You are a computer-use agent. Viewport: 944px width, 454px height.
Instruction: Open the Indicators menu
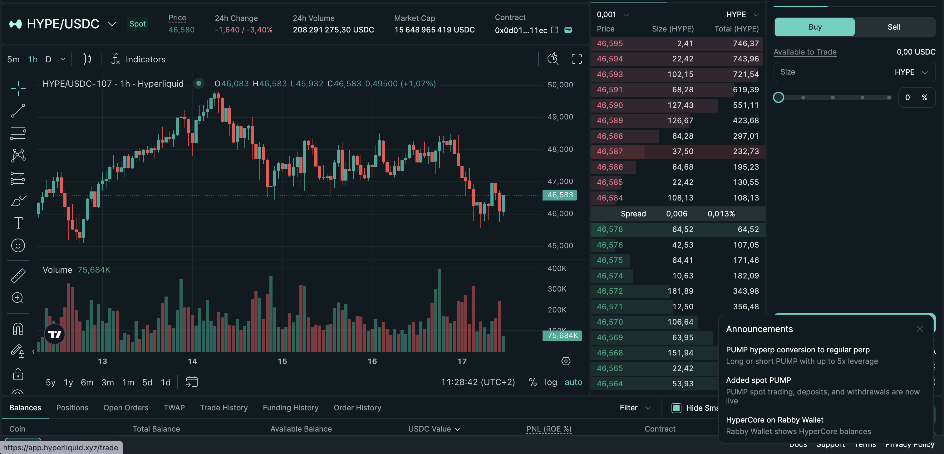click(x=139, y=59)
